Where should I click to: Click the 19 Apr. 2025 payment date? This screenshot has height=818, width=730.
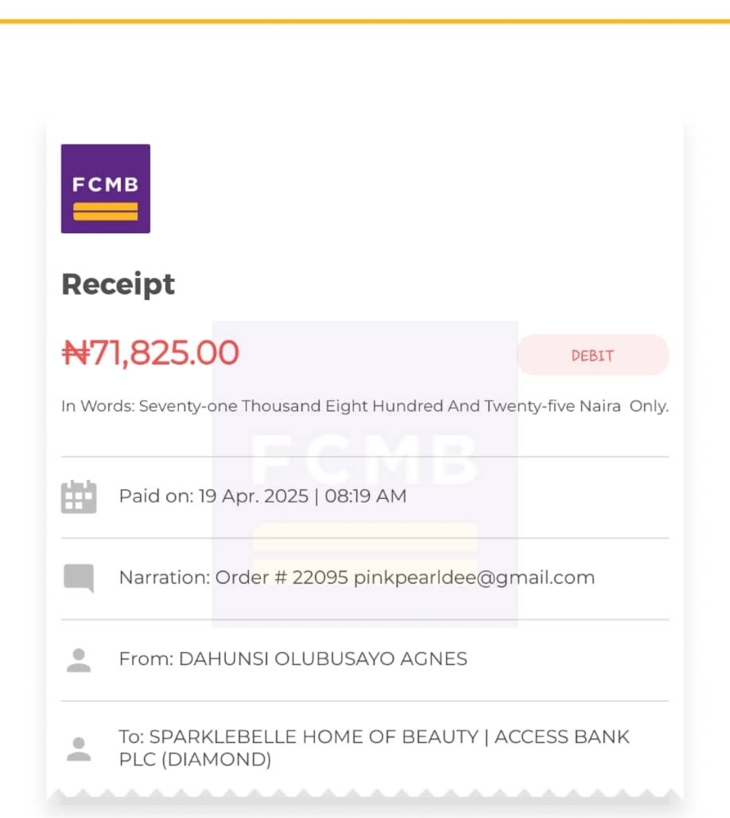pos(253,496)
